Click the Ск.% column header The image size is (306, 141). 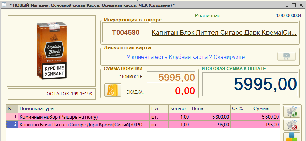[x=241, y=109]
